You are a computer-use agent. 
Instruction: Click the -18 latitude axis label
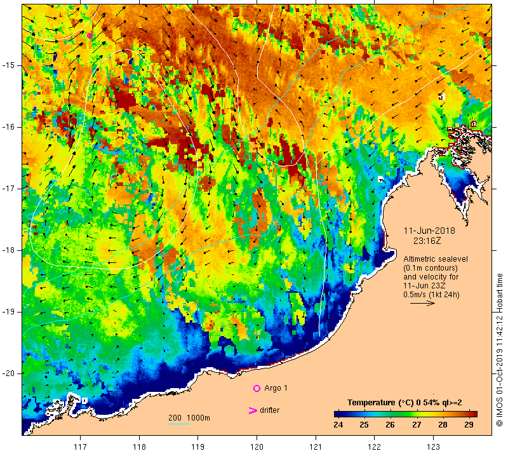pos(8,250)
